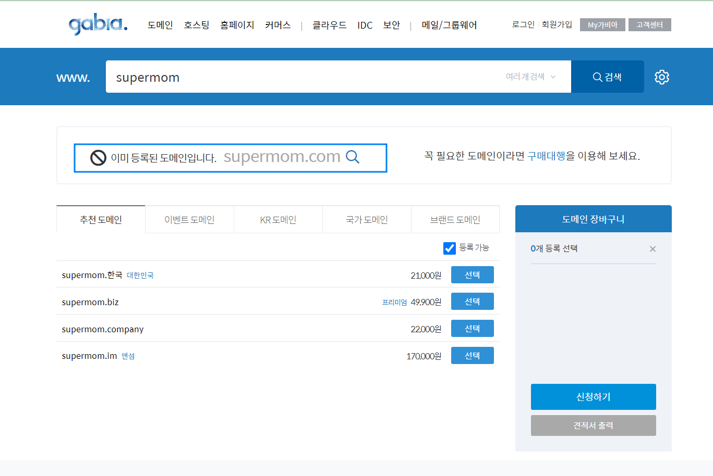Viewport: 713px width, 476px height.
Task: Open the 호스팅 menu
Action: [197, 25]
